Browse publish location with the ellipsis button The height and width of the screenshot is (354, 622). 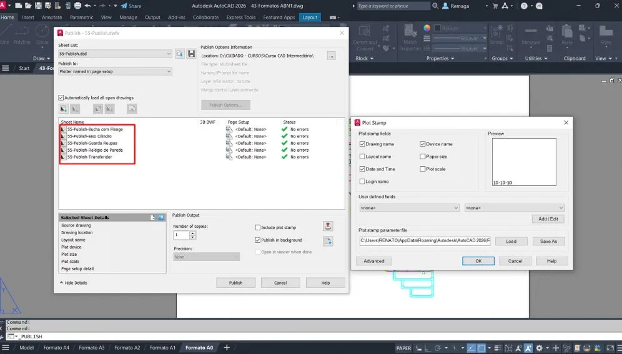tap(331, 56)
